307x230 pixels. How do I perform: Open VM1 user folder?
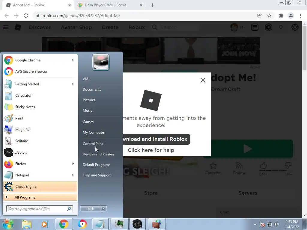(x=86, y=79)
